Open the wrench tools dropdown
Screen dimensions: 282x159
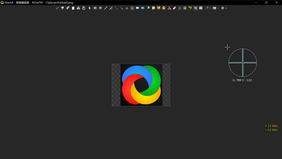pos(208,8)
